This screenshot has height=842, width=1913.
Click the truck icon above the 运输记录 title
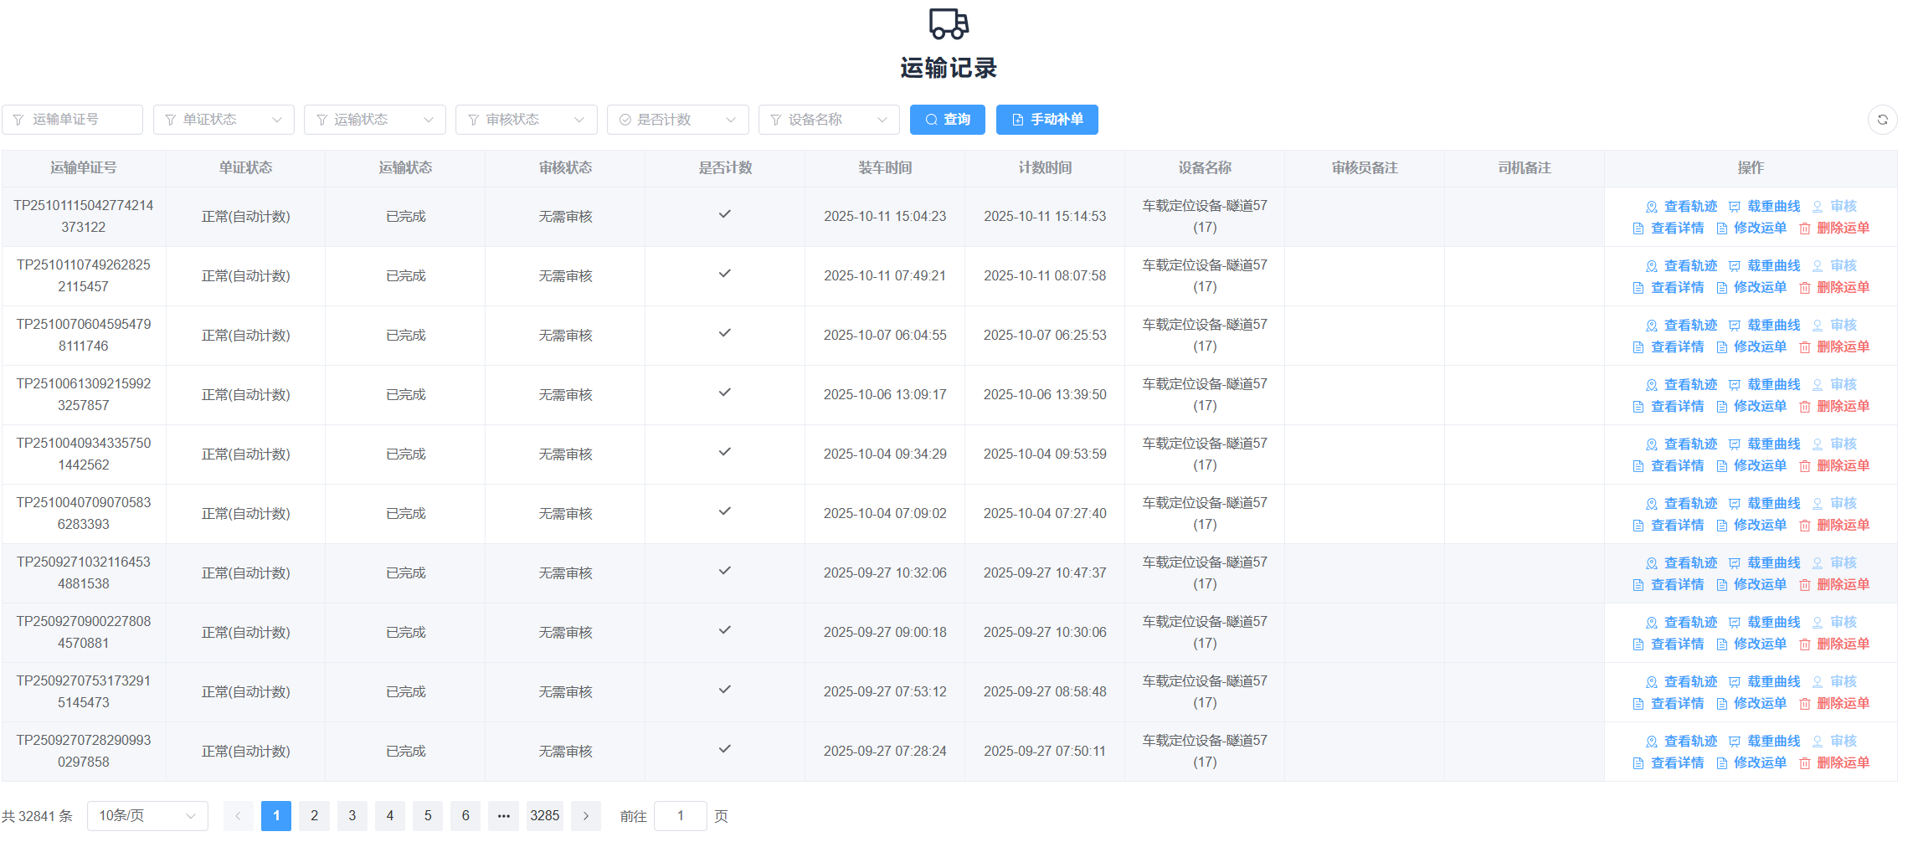949,24
